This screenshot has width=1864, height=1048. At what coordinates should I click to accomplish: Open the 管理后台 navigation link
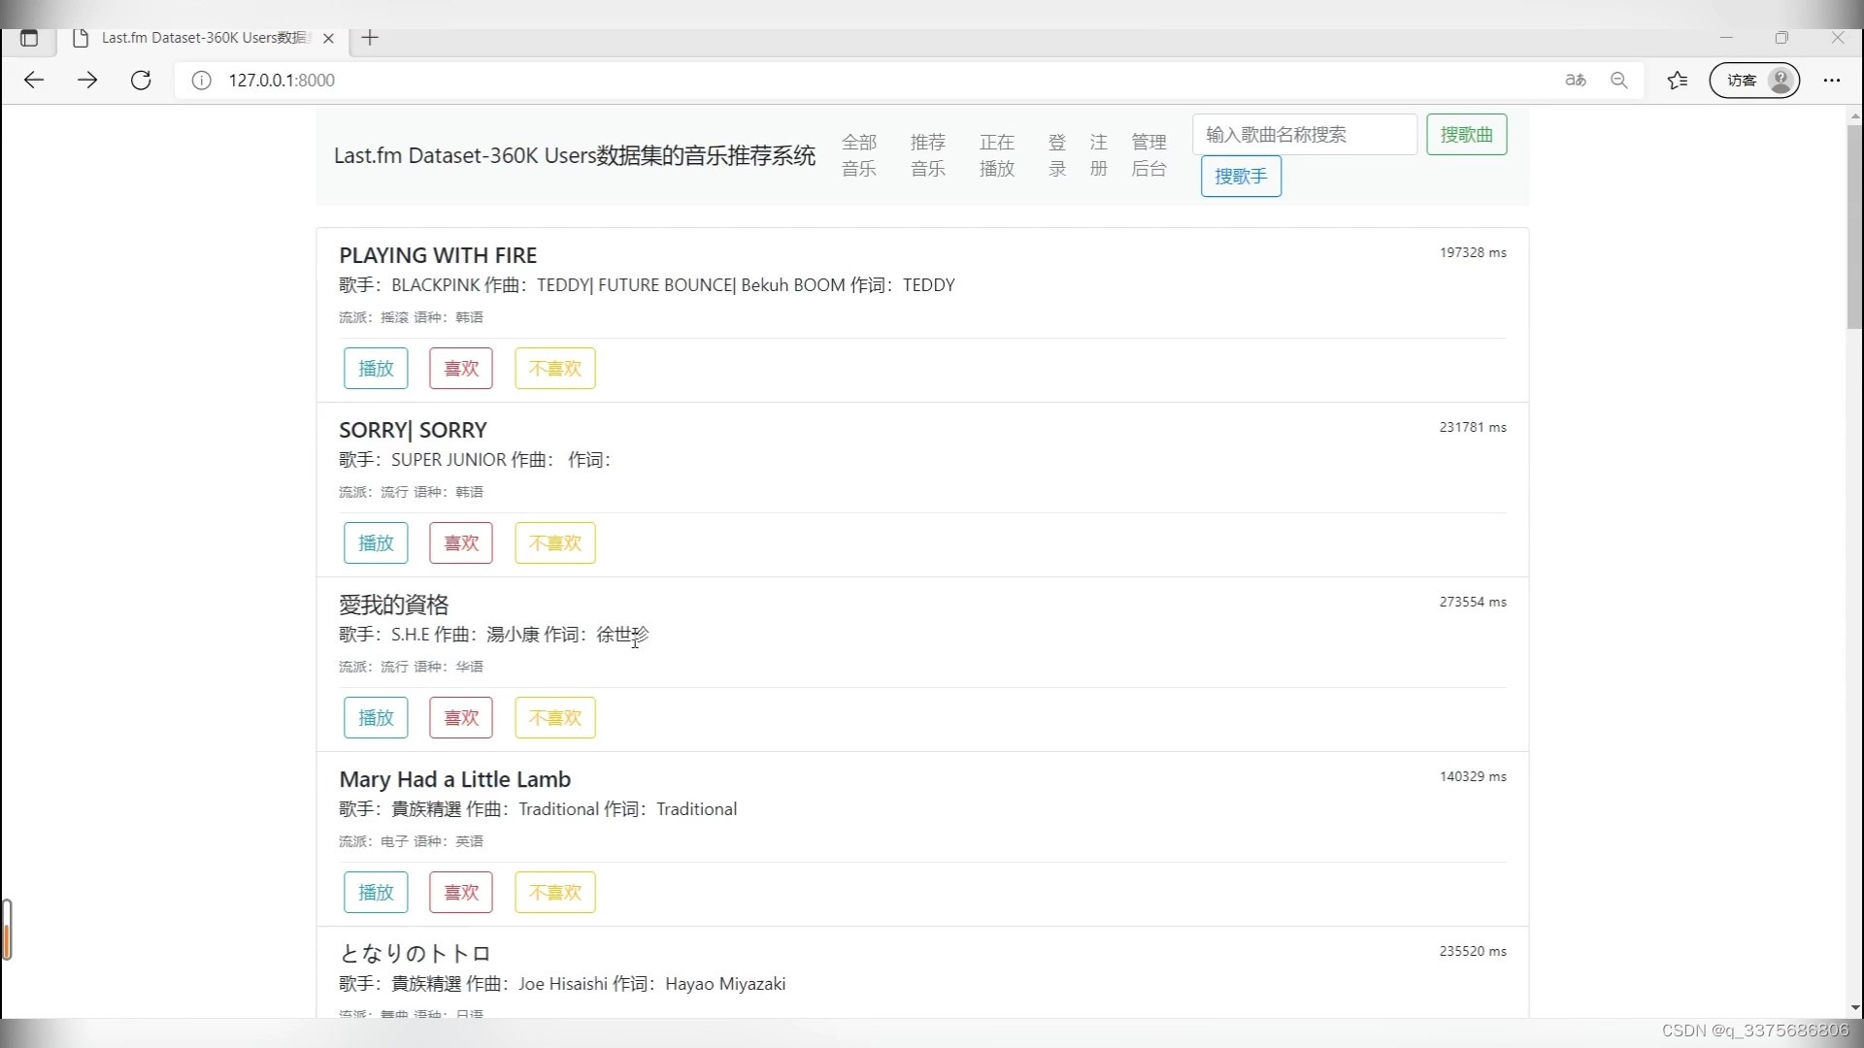pyautogui.click(x=1148, y=155)
